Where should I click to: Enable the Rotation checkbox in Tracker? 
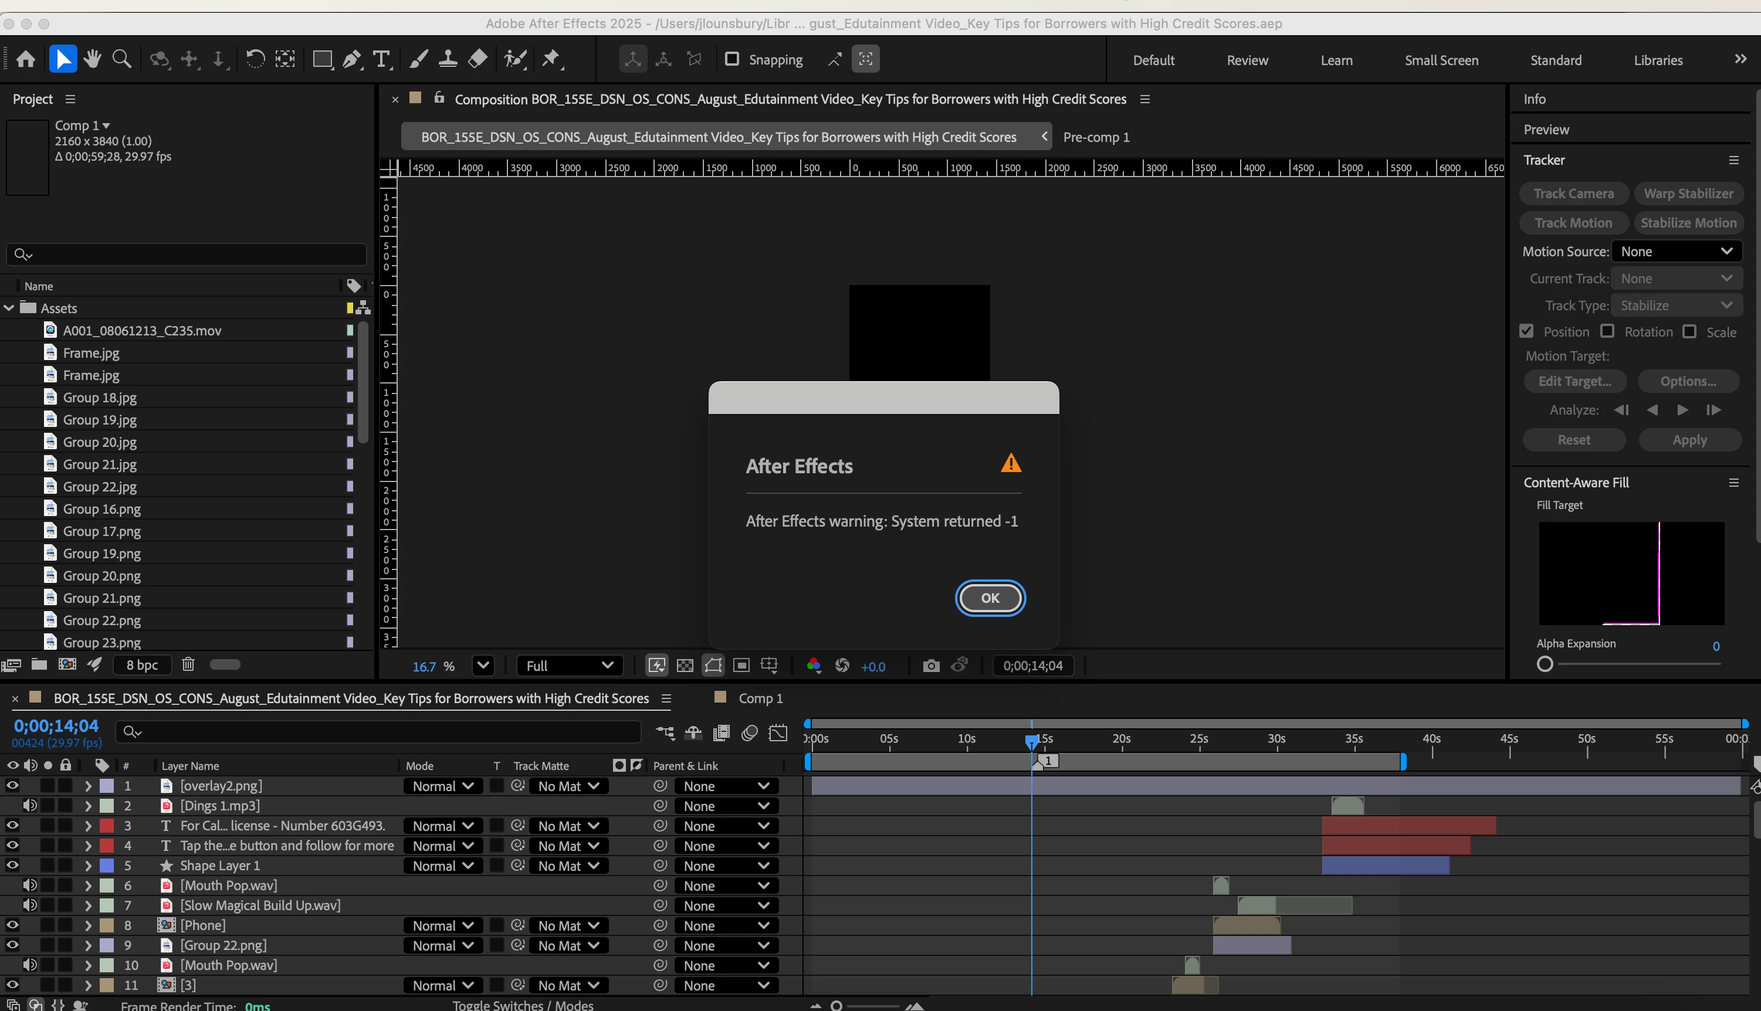click(1607, 331)
